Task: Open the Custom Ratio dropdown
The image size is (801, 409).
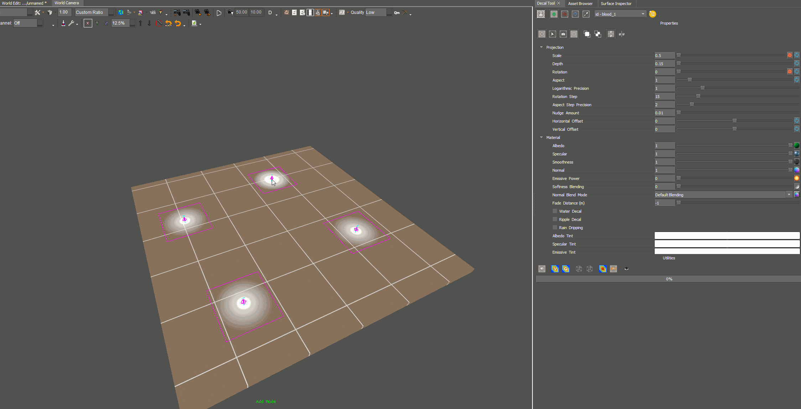Action: pos(94,12)
